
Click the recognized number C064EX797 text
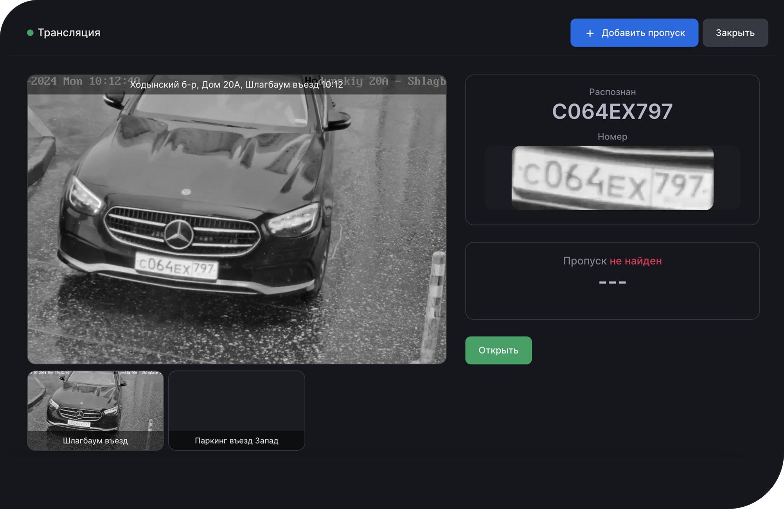pos(612,112)
